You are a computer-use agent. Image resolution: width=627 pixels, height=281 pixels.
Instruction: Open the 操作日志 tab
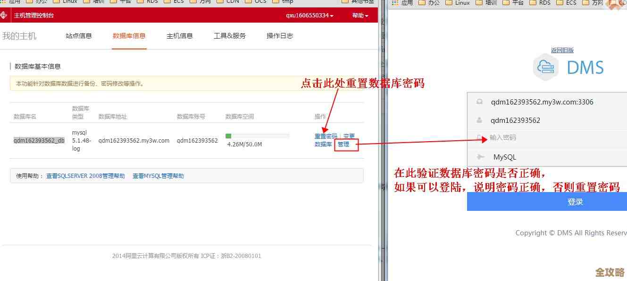tap(279, 35)
